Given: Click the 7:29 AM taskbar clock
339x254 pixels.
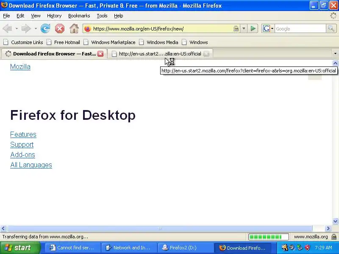Looking at the screenshot, I should pyautogui.click(x=323, y=248).
